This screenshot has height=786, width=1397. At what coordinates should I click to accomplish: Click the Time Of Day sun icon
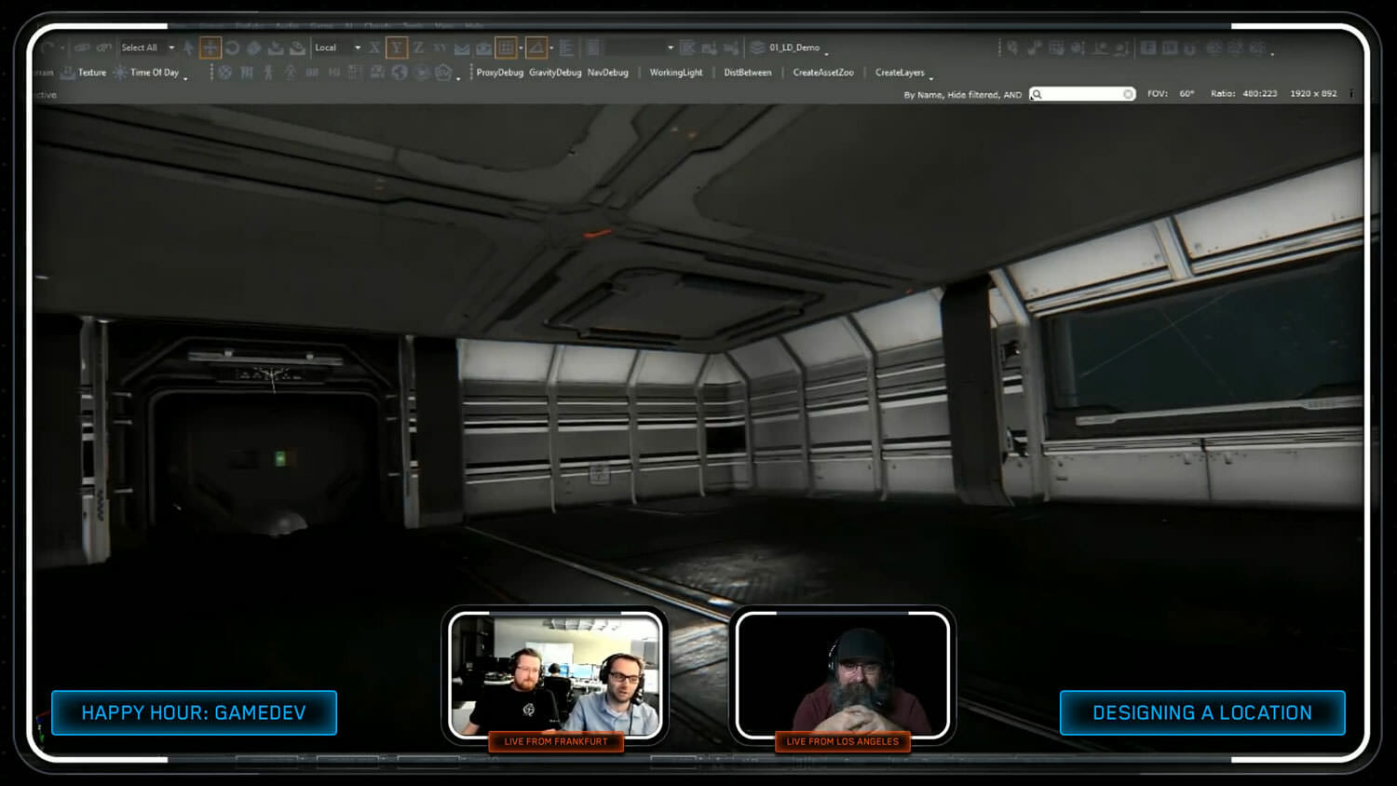120,73
